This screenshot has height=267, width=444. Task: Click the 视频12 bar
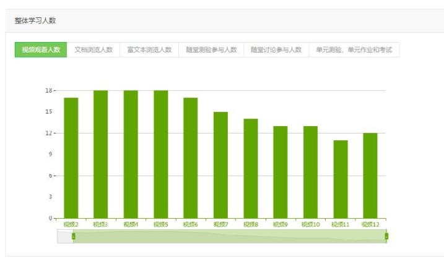click(370, 176)
